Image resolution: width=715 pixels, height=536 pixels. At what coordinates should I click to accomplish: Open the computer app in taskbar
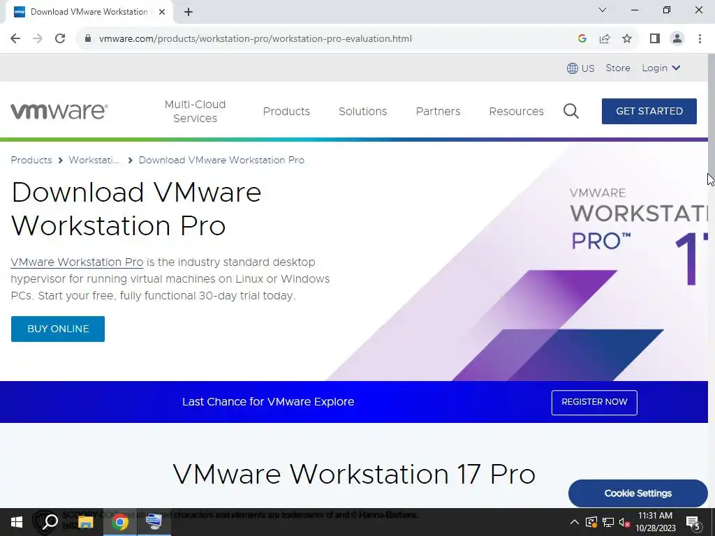tap(154, 522)
